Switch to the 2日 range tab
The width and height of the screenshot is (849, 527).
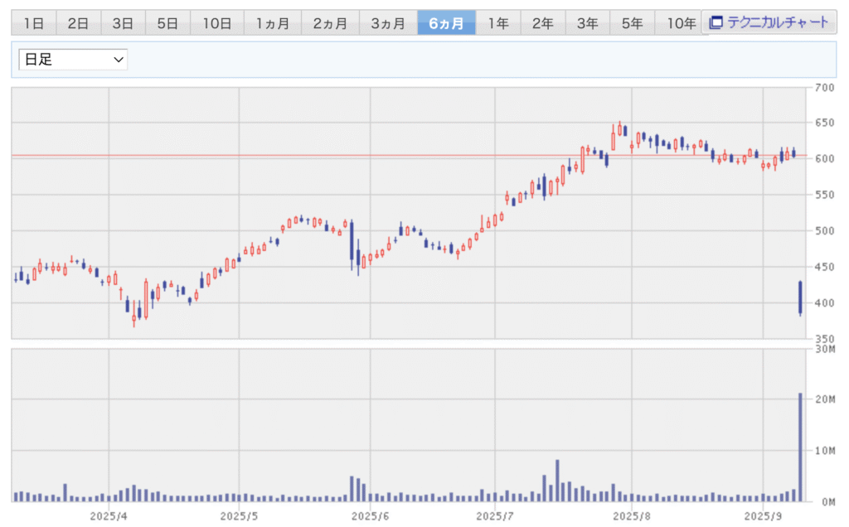coord(78,23)
